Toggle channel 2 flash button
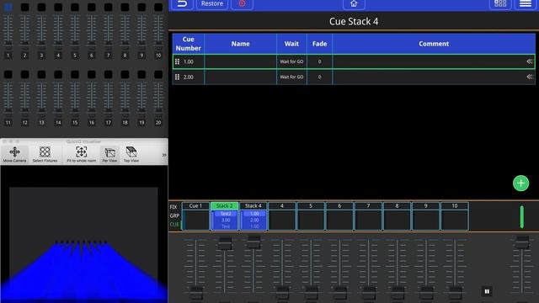This screenshot has width=539, height=303. pos(24,8)
